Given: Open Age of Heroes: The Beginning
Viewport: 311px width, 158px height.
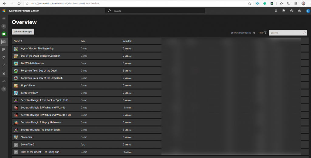Looking at the screenshot, I should tap(37, 49).
